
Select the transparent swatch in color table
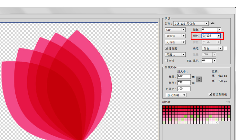(x=216, y=122)
